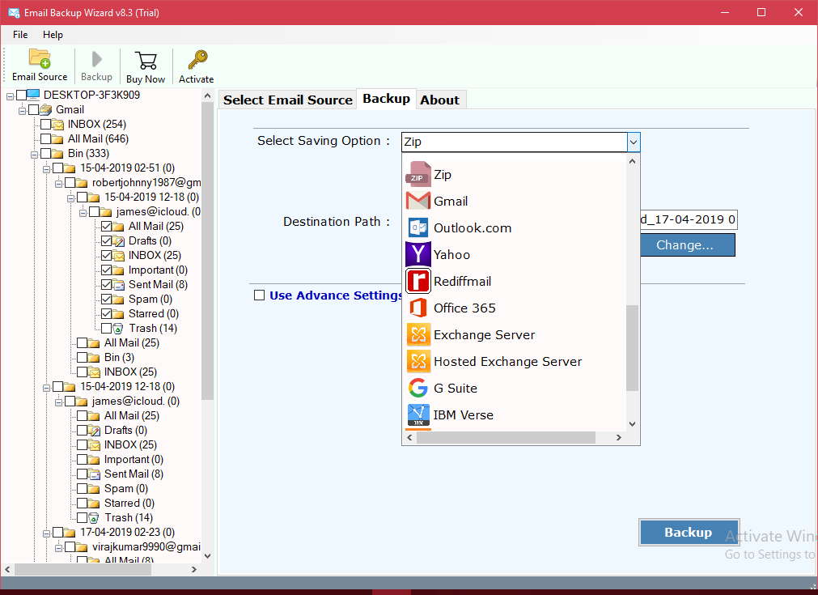The image size is (818, 595).
Task: Switch to the Backup tab
Action: [386, 99]
